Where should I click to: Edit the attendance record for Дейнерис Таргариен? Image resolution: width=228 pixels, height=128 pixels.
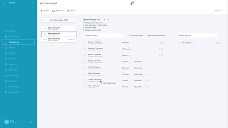coord(160,49)
